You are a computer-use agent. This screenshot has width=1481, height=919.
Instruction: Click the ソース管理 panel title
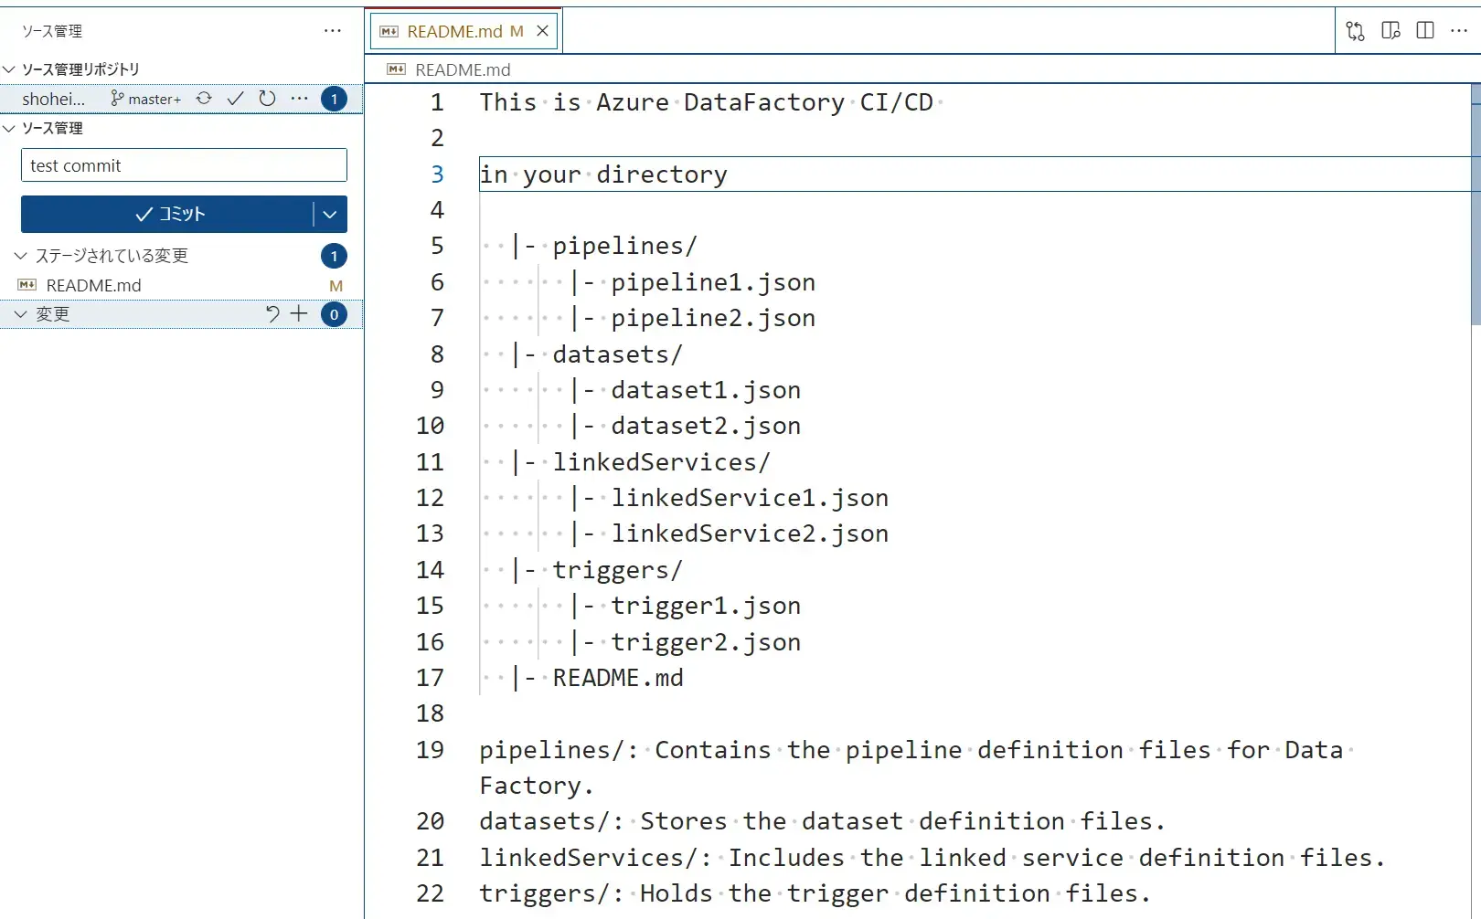tap(52, 31)
